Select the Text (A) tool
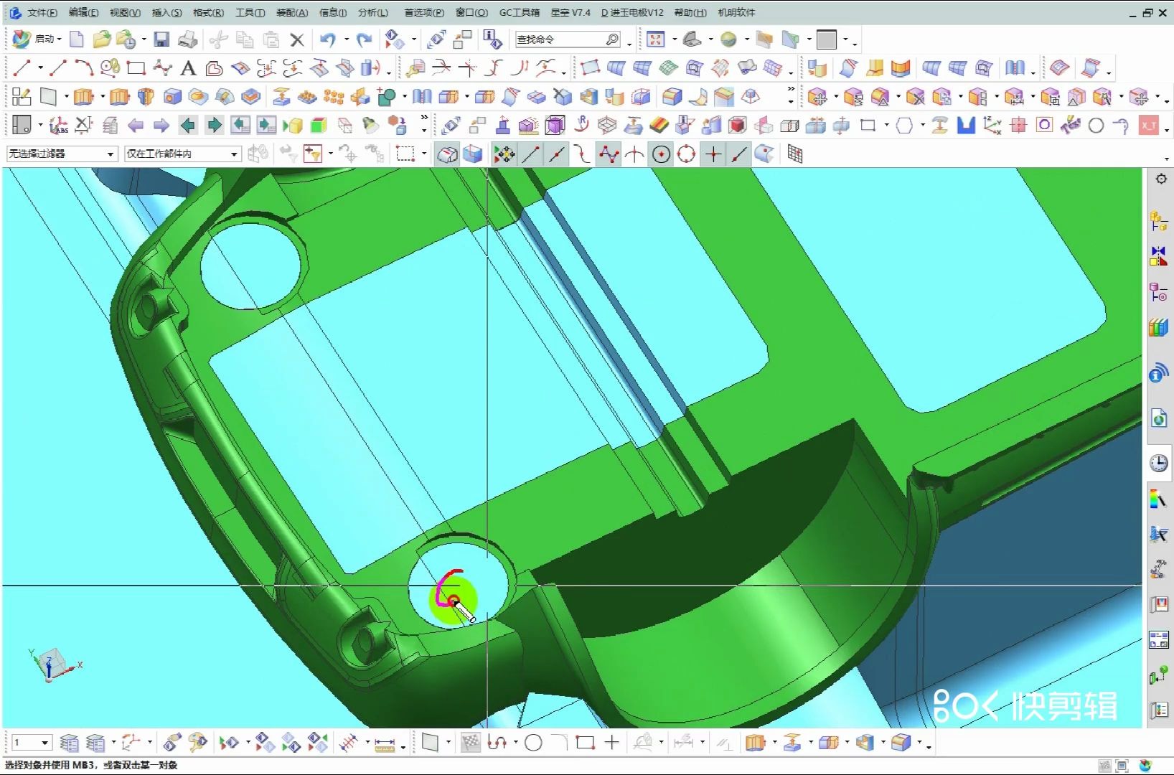Image resolution: width=1174 pixels, height=775 pixels. point(188,68)
